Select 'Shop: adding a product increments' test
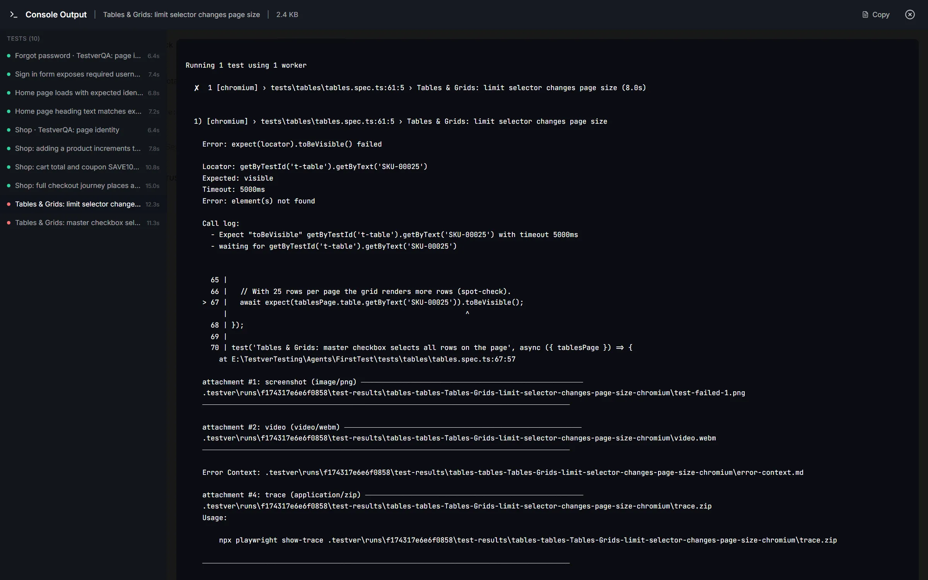The width and height of the screenshot is (928, 580). coord(83,148)
